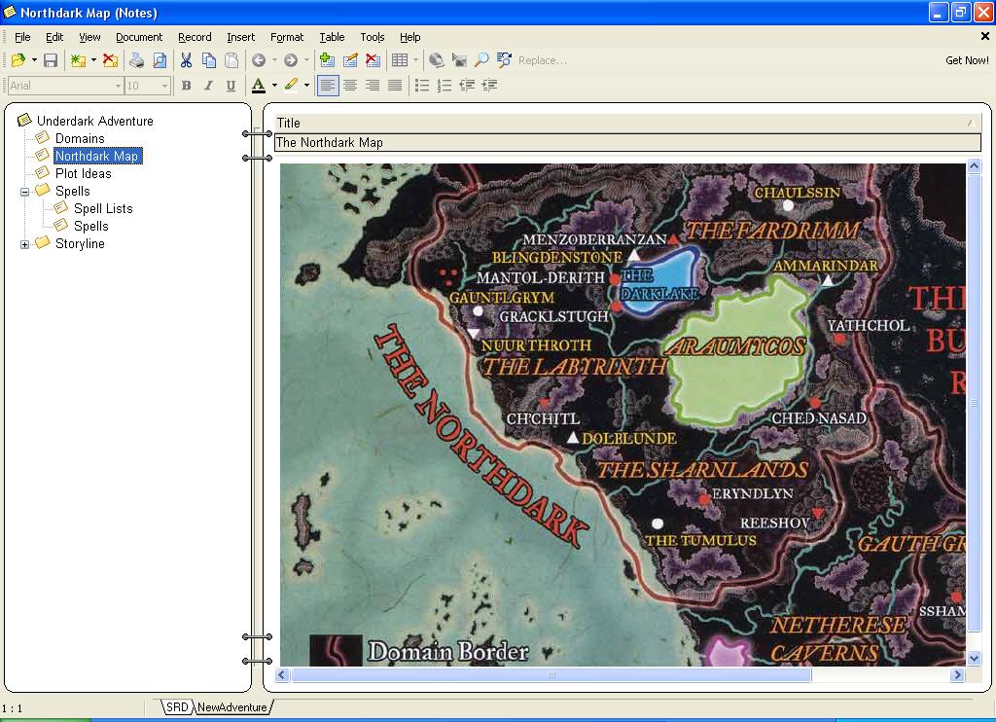Toggle align right
Viewport: 996px width, 722px height.
(x=373, y=86)
